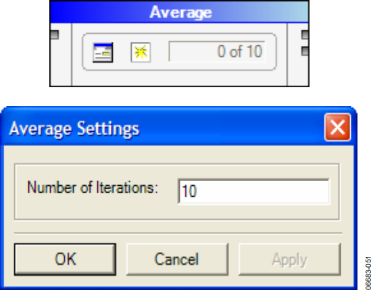Close the Average Settings dialog with X
This screenshot has width=371, height=290.
click(x=338, y=127)
